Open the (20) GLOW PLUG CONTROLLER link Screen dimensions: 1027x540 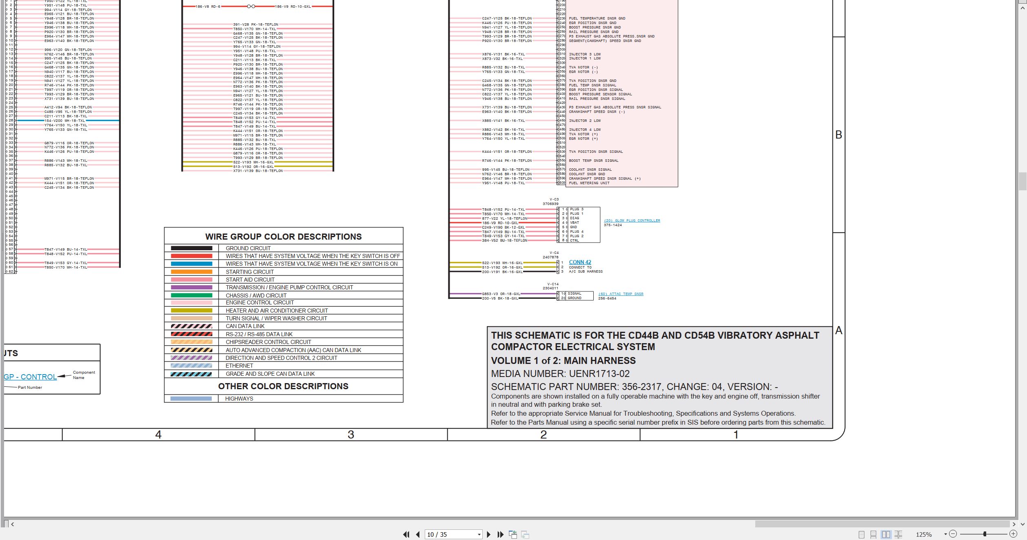(x=632, y=220)
